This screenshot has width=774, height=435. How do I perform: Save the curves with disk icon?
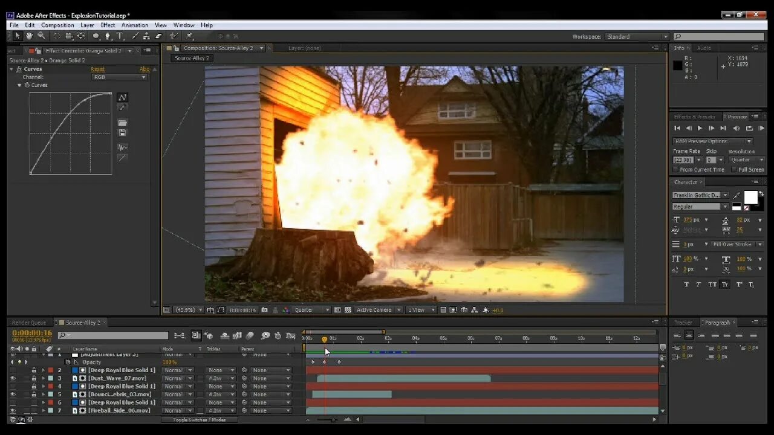click(122, 133)
